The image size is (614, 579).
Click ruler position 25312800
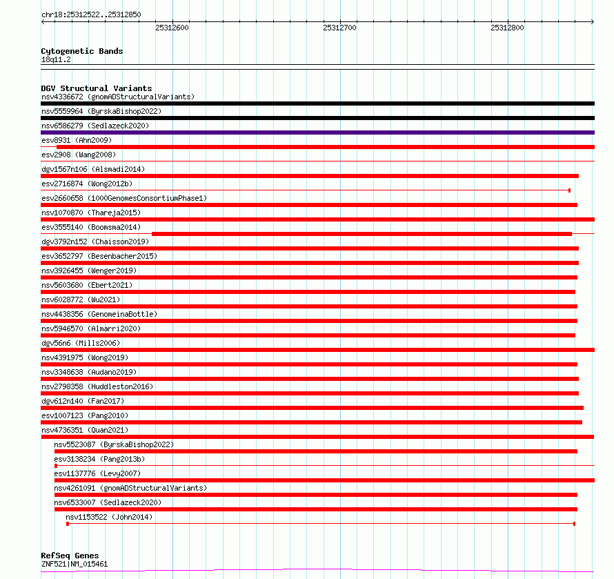(x=507, y=28)
